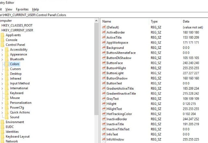Expand the International key
208x143 pixels.
click(x=2, y=88)
